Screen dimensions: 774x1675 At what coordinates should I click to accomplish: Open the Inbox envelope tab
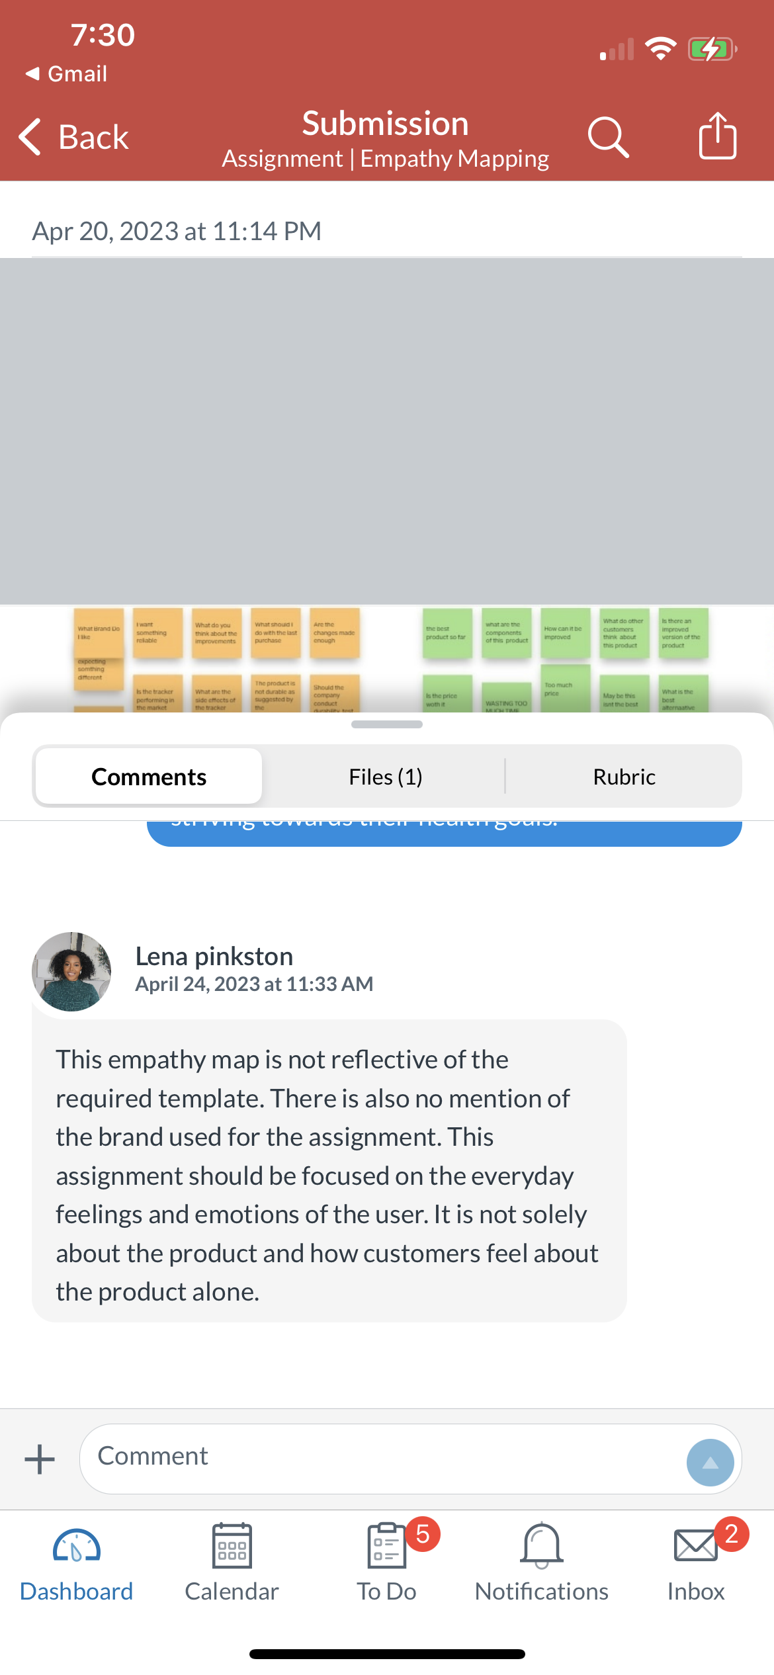tap(696, 1562)
